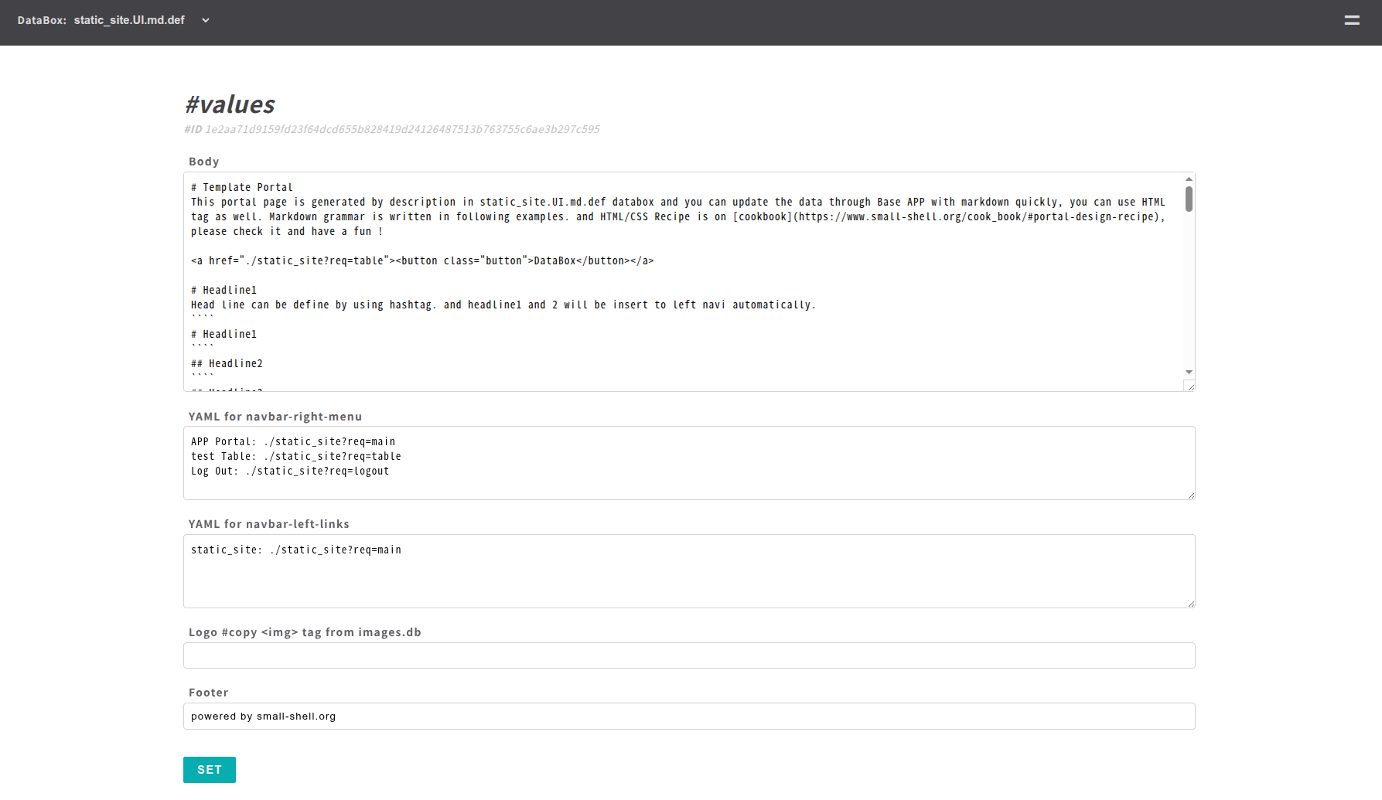Click the Body field label
The width and height of the screenshot is (1382, 800).
204,162
